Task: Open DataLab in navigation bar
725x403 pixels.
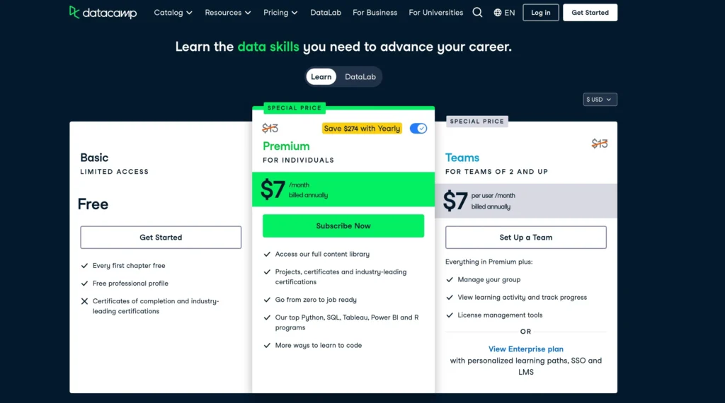Action: [x=326, y=13]
